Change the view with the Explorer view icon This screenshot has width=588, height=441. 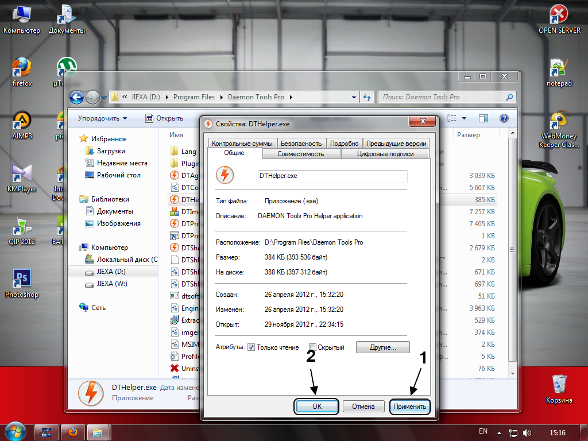click(452, 118)
